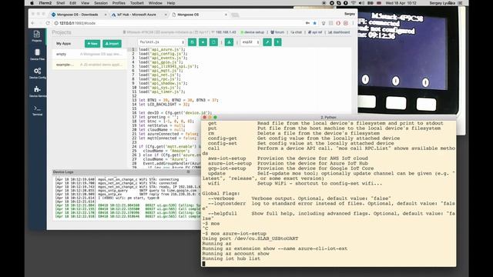
Task: Open the Toolbelt menu
Action: pos(137,3)
